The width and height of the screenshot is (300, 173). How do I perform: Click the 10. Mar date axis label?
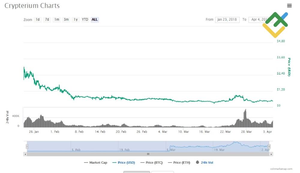184,132
